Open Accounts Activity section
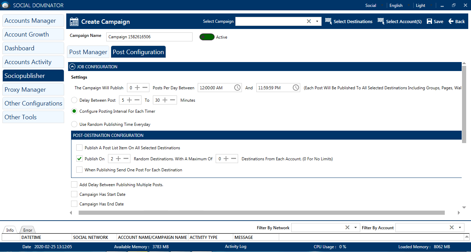Image resolution: width=471 pixels, height=252 pixels. pos(33,62)
